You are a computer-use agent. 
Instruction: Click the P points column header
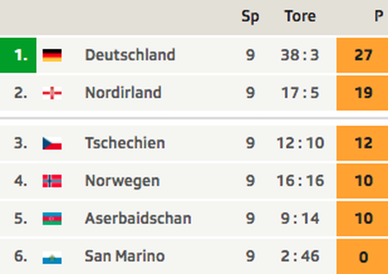[x=379, y=17]
